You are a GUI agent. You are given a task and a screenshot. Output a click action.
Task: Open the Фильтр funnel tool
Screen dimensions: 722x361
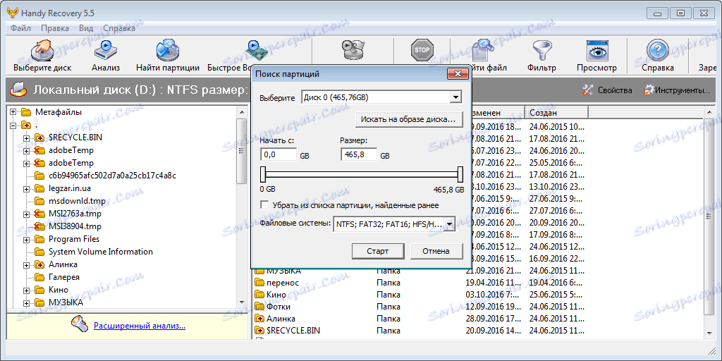click(x=541, y=50)
